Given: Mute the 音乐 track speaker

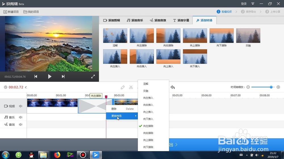Looking at the screenshot, I should click(x=21, y=117).
